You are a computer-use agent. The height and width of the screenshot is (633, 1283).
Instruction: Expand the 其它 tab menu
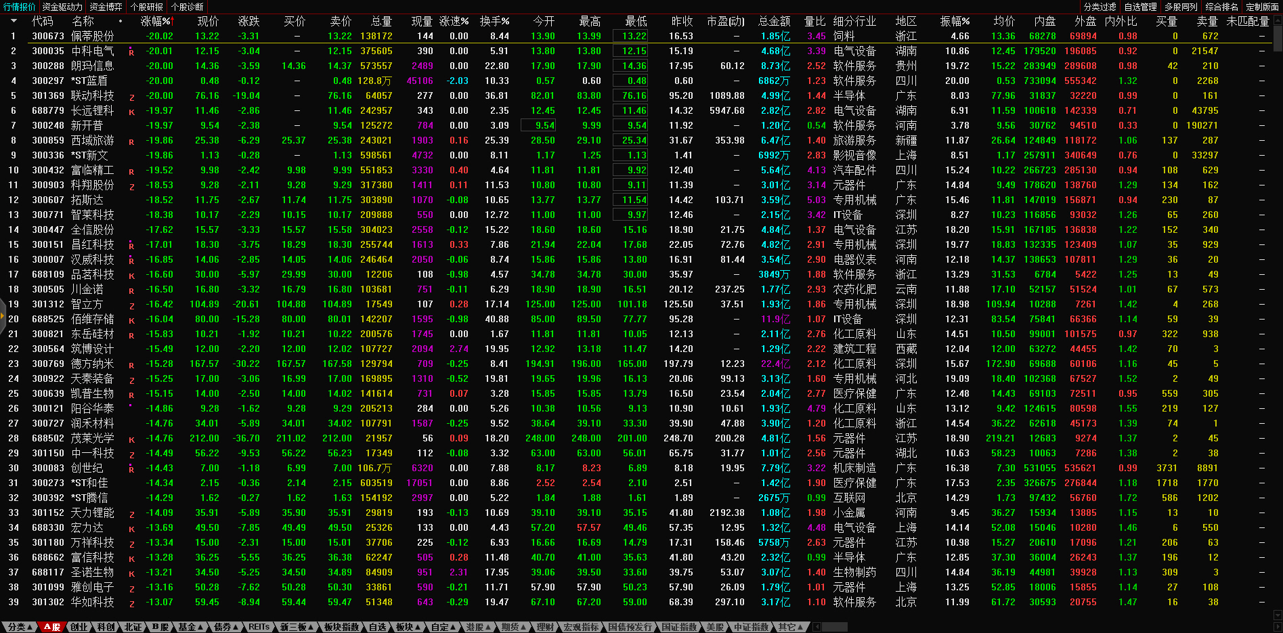tap(789, 627)
